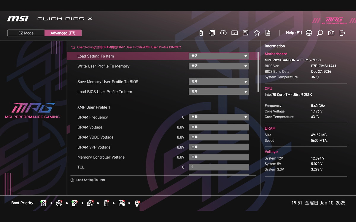Switch to EZ Mode
The height and width of the screenshot is (222, 356).
[26, 33]
